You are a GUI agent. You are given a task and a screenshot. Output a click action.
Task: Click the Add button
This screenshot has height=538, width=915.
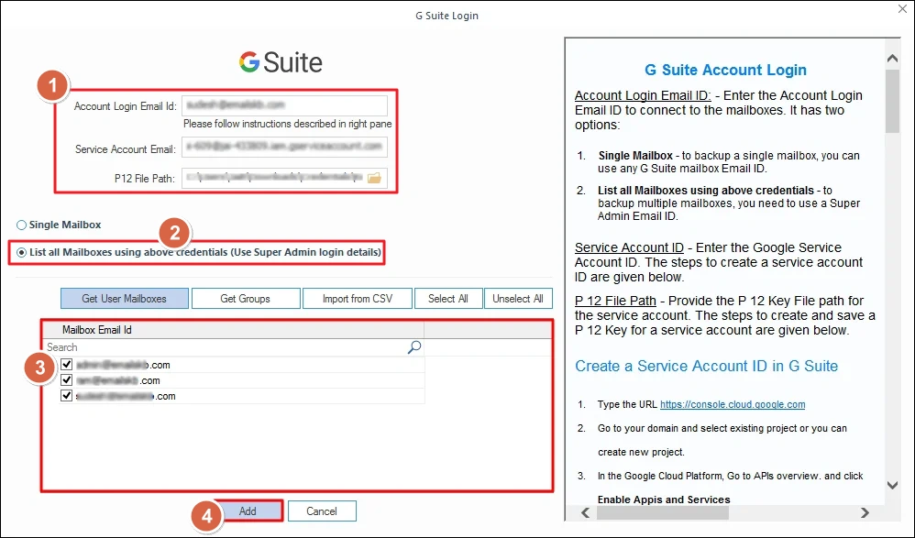[248, 511]
